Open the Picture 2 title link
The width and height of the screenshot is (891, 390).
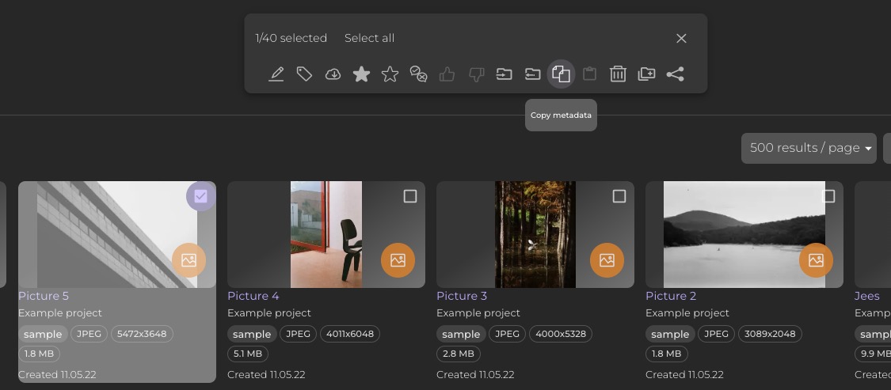[x=670, y=296]
